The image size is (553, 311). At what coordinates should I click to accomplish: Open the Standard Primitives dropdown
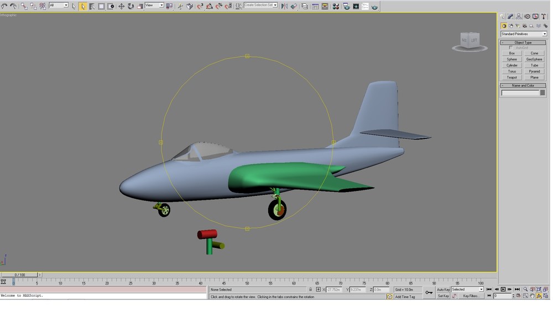pyautogui.click(x=523, y=34)
